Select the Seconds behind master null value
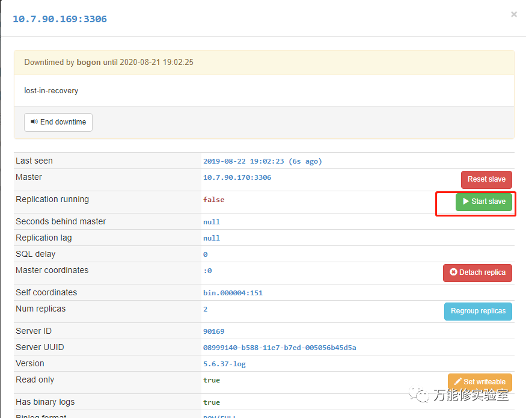This screenshot has width=526, height=418. tap(212, 222)
